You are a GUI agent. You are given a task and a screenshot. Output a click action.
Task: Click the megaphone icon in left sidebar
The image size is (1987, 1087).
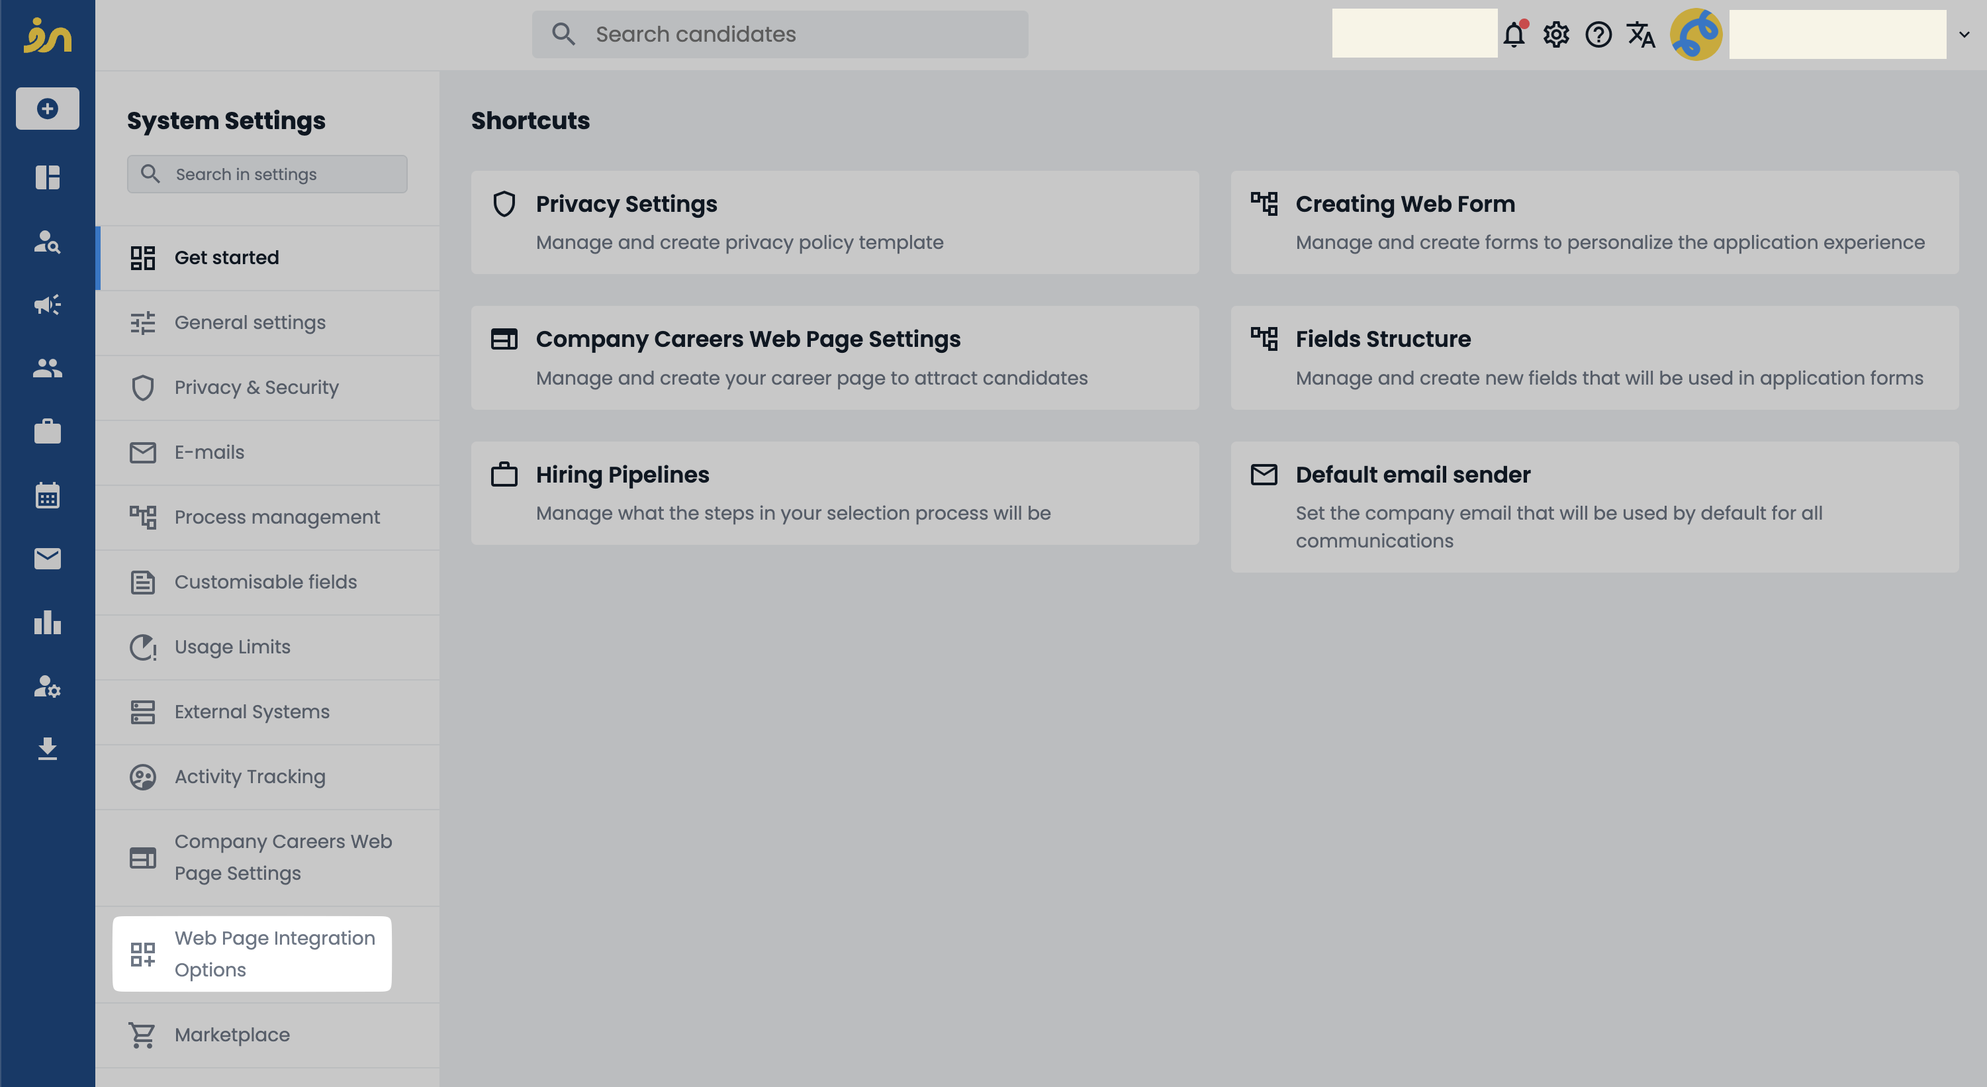click(x=47, y=305)
